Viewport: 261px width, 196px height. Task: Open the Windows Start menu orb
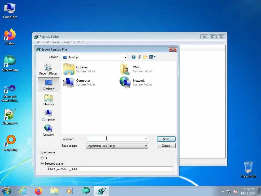click(x=7, y=191)
